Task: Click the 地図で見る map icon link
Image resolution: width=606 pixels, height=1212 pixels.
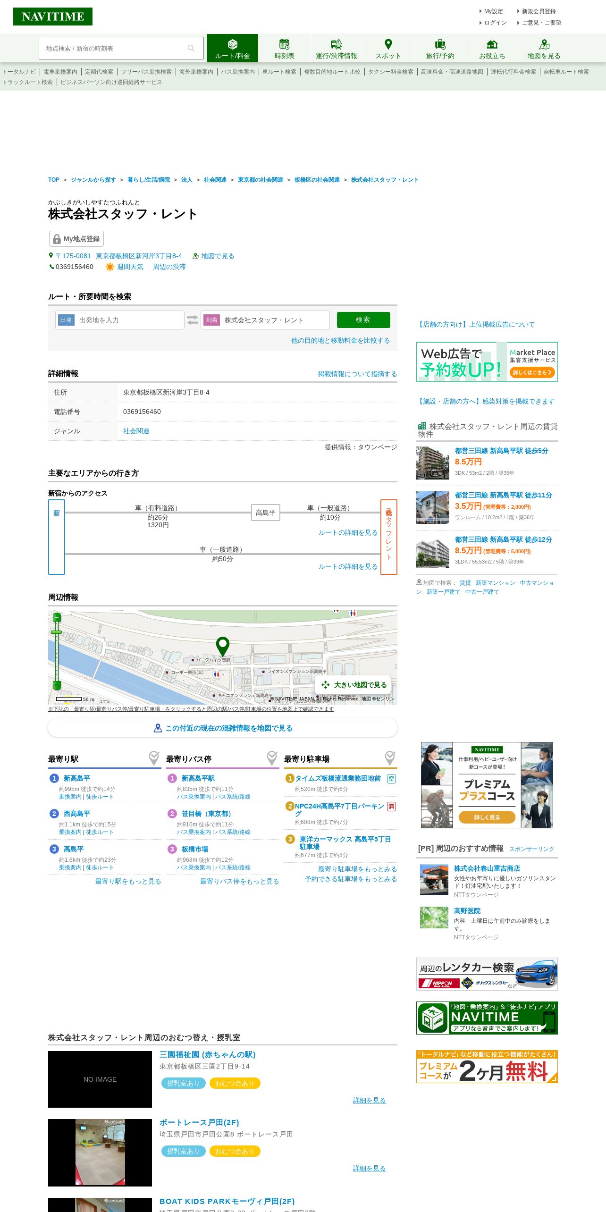Action: click(x=213, y=256)
